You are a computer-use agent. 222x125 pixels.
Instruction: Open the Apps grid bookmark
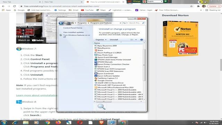(6, 10)
